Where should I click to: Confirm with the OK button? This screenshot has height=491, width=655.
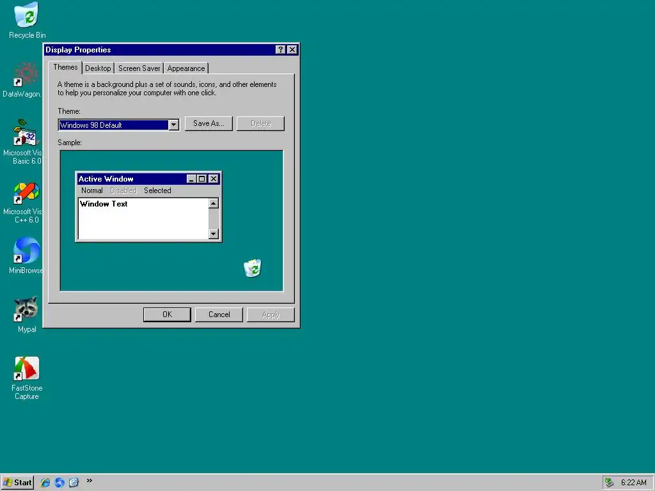167,315
